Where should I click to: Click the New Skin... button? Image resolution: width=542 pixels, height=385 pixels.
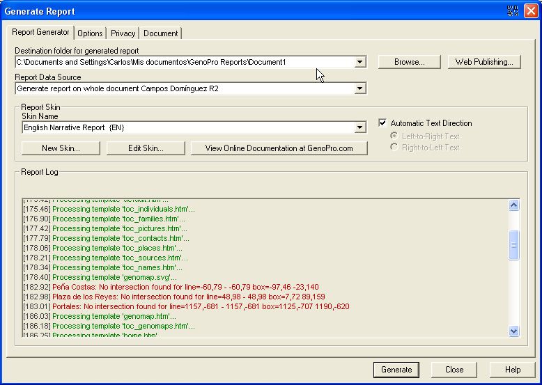click(61, 148)
